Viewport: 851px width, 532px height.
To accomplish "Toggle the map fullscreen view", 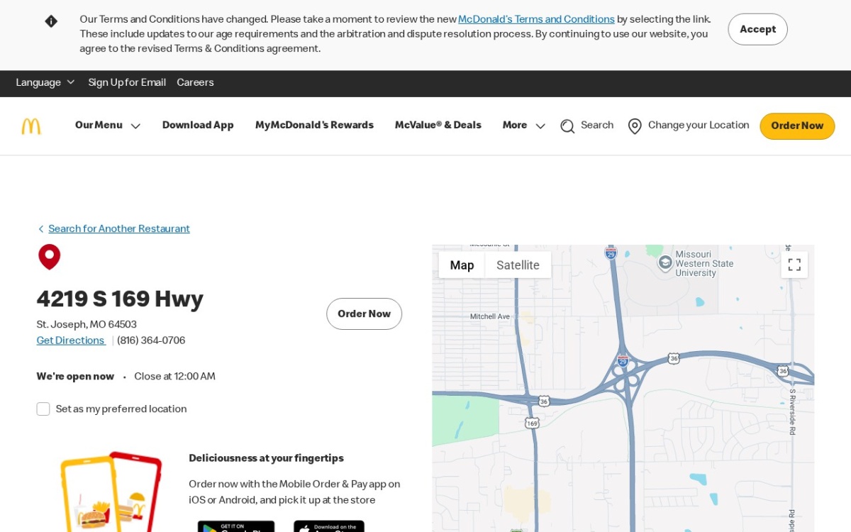I will point(794,265).
